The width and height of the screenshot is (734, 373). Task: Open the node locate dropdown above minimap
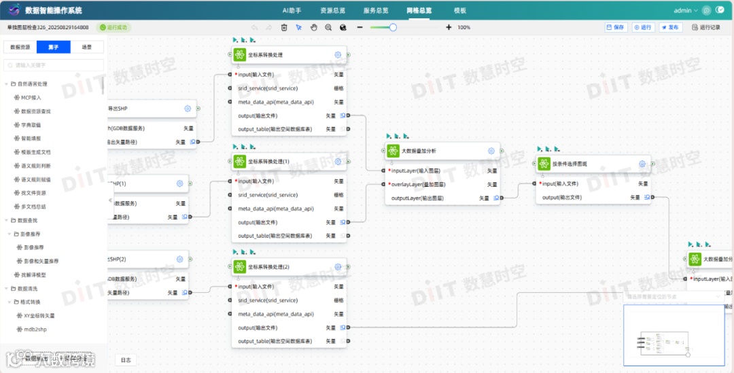tap(674, 297)
